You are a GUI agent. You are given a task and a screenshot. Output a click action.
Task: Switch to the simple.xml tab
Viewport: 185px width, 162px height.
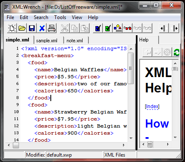coord(19,40)
